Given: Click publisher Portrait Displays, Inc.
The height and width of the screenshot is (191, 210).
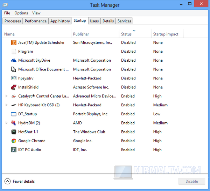Looking at the screenshot, I should 91,114.
